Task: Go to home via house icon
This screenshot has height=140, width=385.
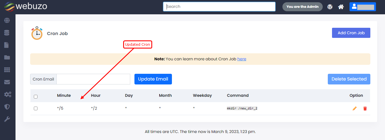Action: (x=341, y=7)
